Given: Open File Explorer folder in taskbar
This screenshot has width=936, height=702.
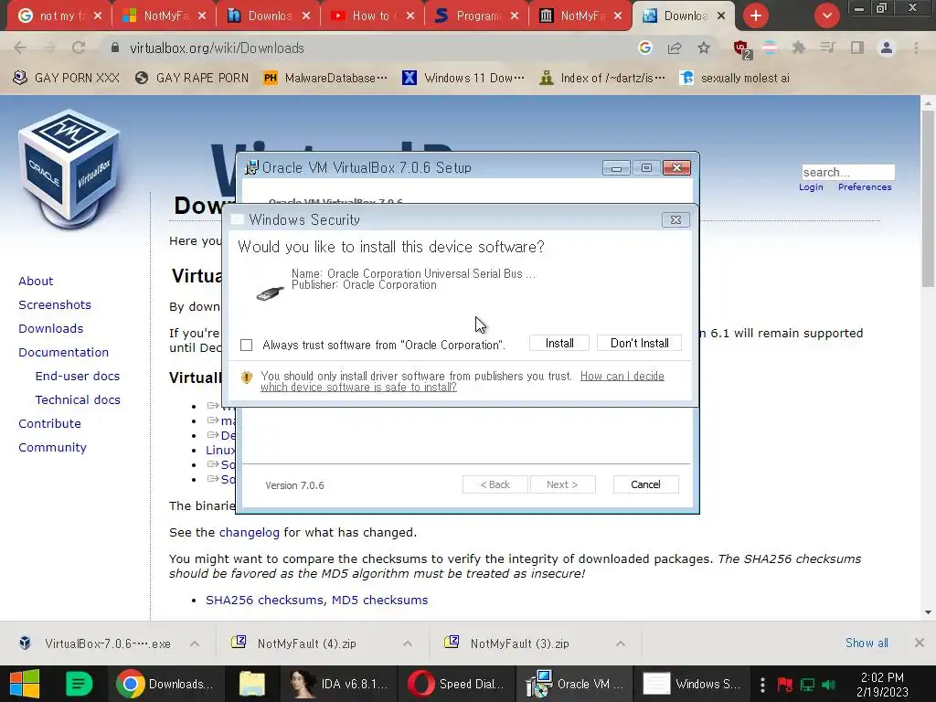Looking at the screenshot, I should click(x=252, y=684).
